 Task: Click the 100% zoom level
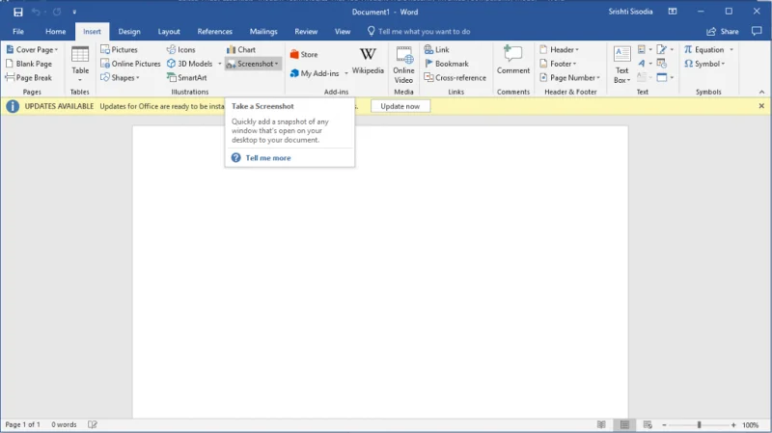click(751, 424)
